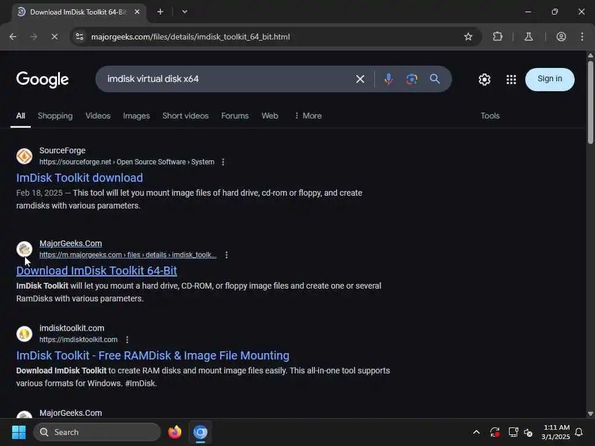
Task: Switch to Forums tab
Action: click(235, 116)
